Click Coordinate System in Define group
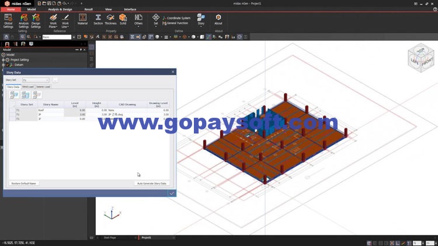 (x=176, y=18)
